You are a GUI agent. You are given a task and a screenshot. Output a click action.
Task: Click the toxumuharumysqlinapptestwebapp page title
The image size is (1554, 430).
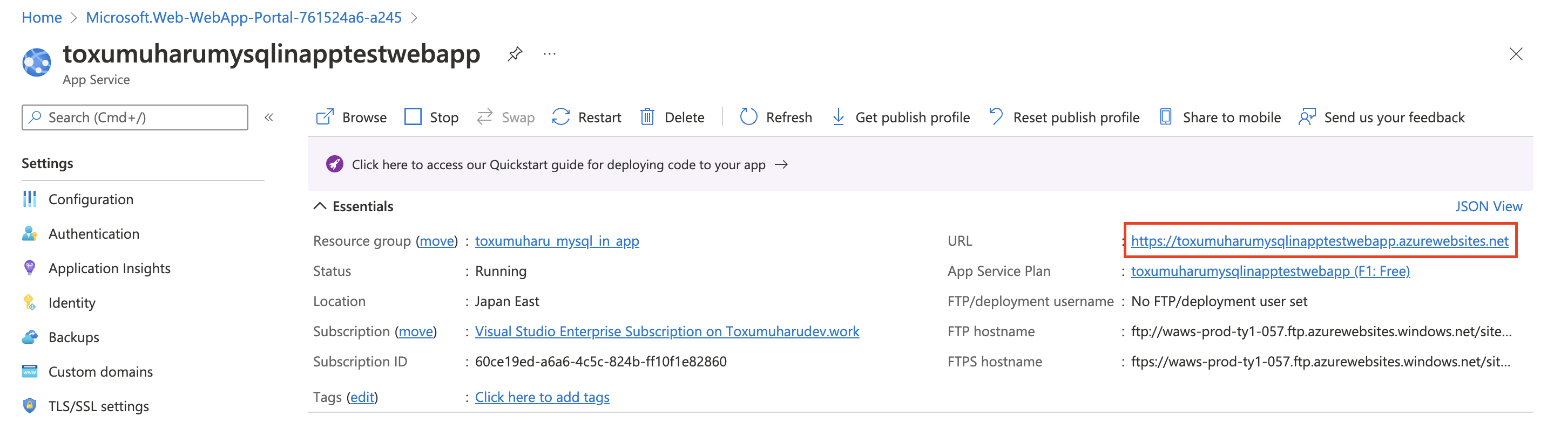(x=272, y=54)
